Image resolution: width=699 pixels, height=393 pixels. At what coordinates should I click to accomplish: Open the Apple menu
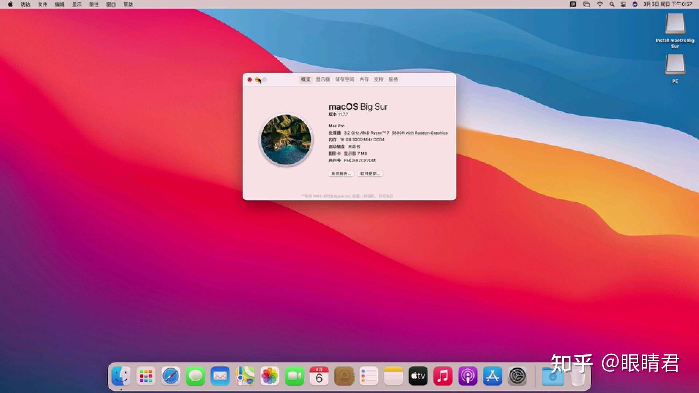[x=10, y=4]
